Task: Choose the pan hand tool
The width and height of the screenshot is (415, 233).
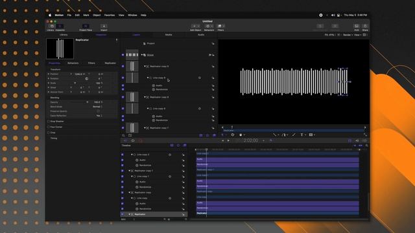Action: click(x=241, y=135)
